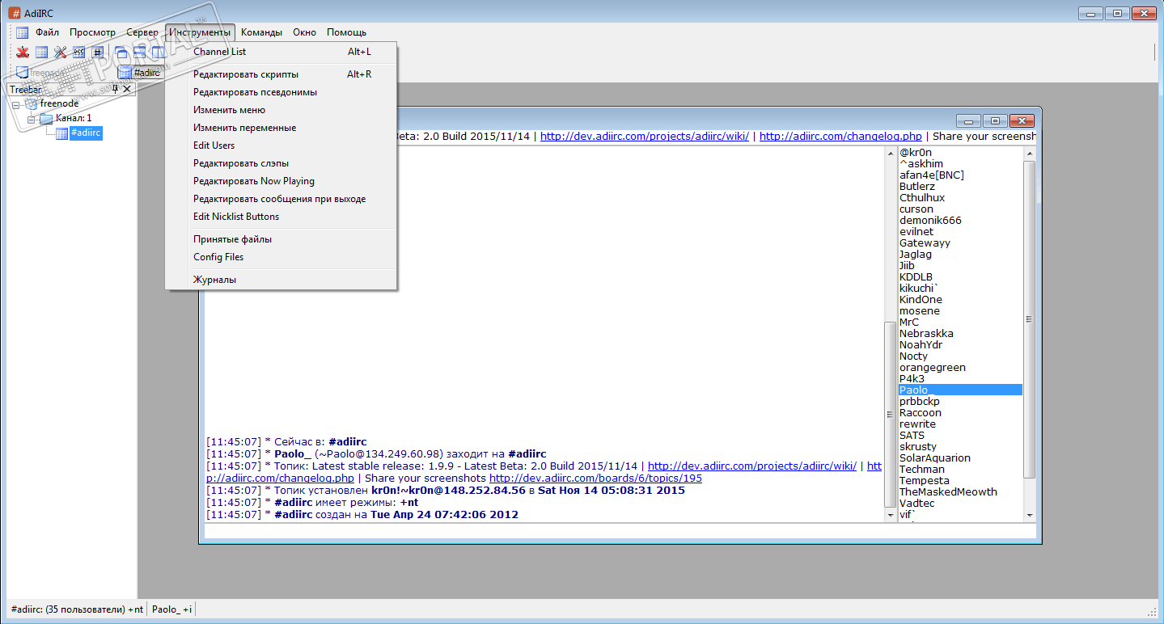Click the DCC toolbar icon

78,53
